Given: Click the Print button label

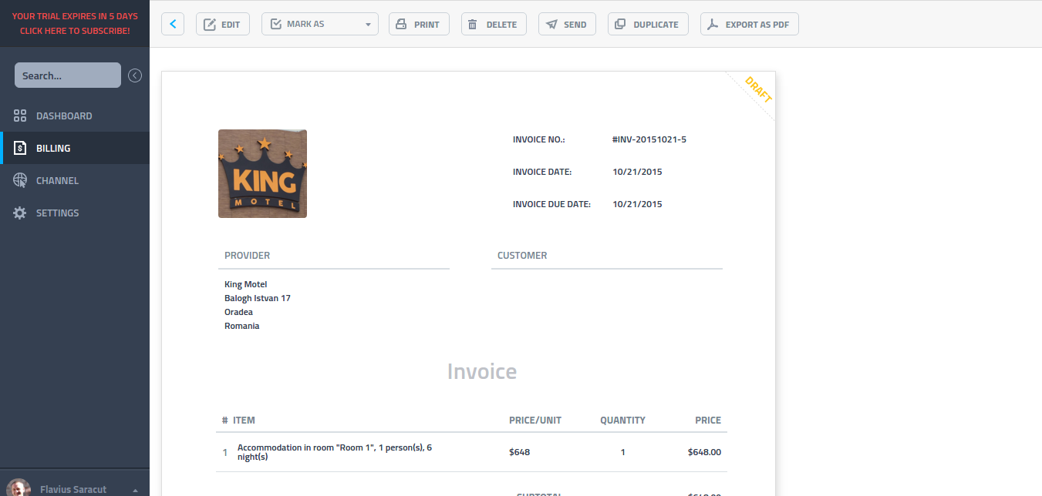Looking at the screenshot, I should pos(427,25).
